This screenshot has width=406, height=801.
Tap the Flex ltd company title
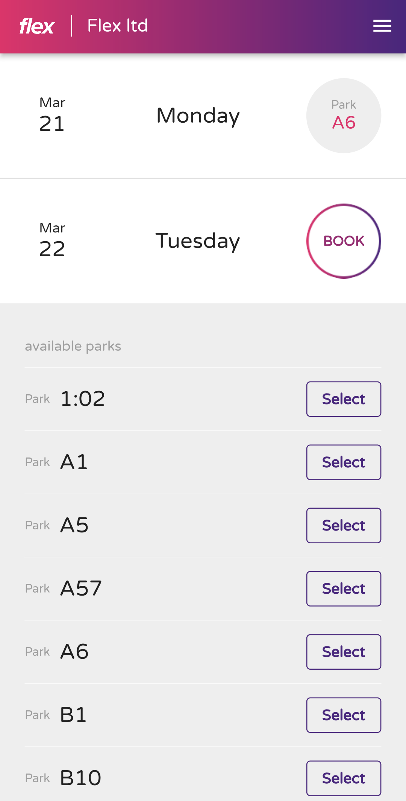click(x=117, y=26)
